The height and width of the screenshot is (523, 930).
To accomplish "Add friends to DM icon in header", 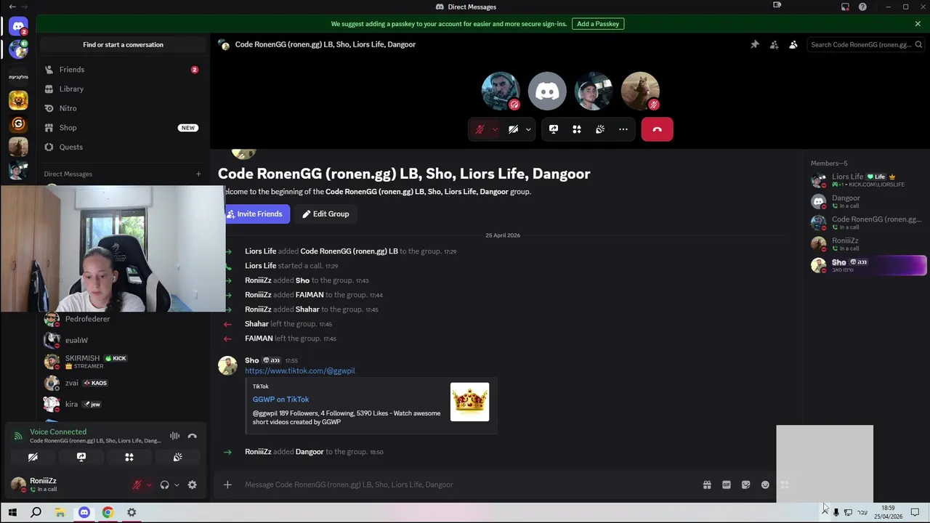I will pyautogui.click(x=774, y=44).
